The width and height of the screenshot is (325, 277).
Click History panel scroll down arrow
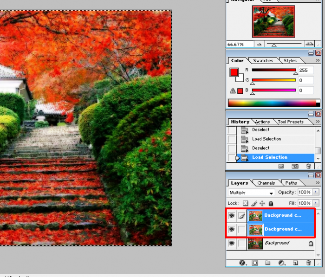pyautogui.click(x=318, y=159)
